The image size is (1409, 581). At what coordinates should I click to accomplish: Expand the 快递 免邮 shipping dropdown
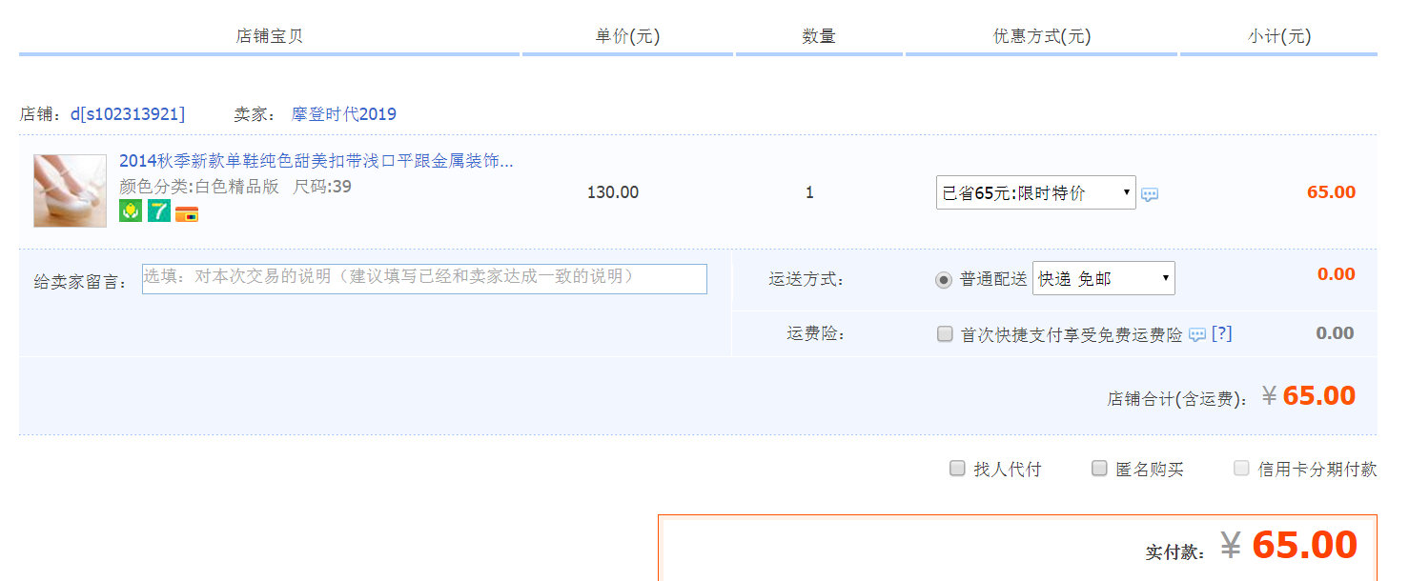coord(1103,278)
